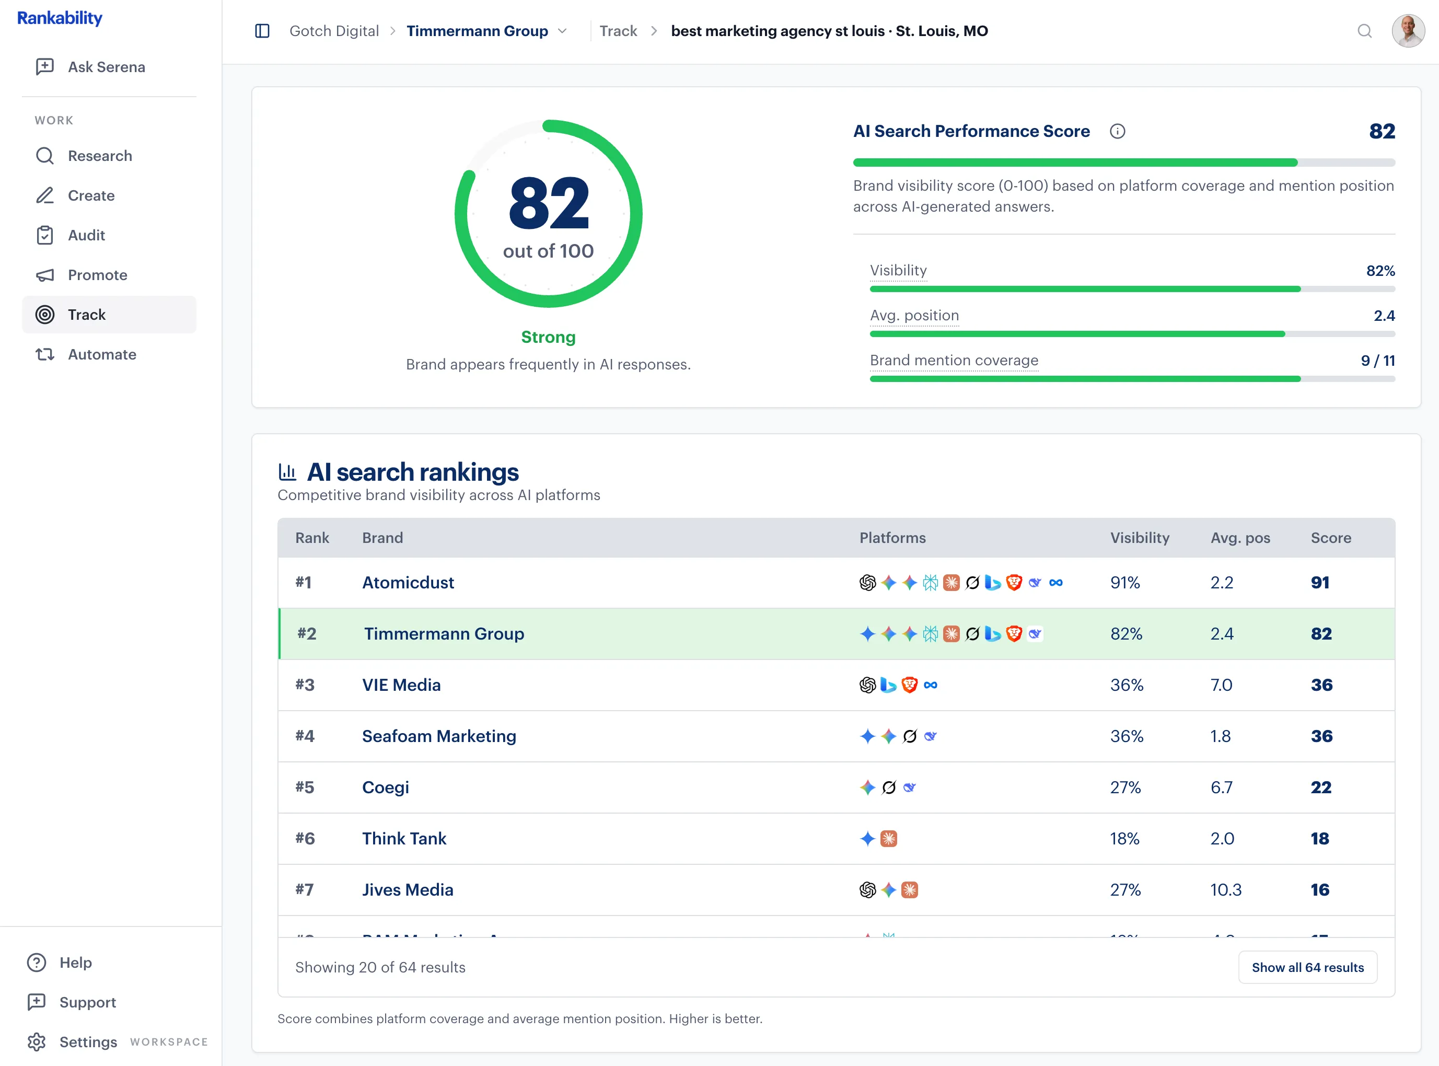Click the AI Search Performance Score progress bar

pos(1123,163)
